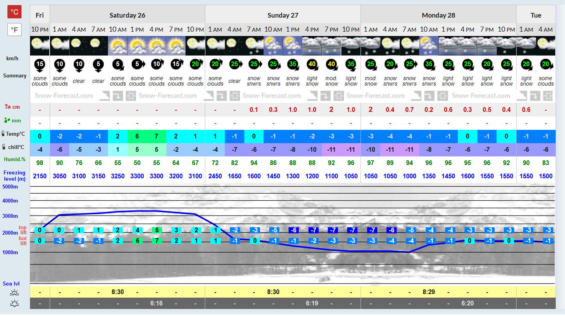
Task: Click the rain mm row icon
Action: coord(7,120)
